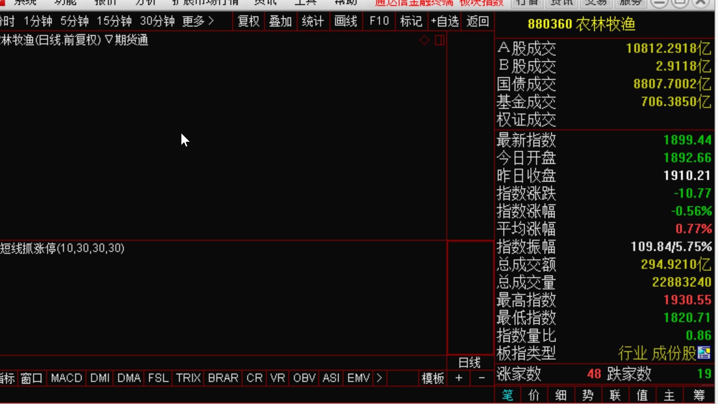
Task: Click the 880360 农林牧渔 title
Action: pos(582,24)
